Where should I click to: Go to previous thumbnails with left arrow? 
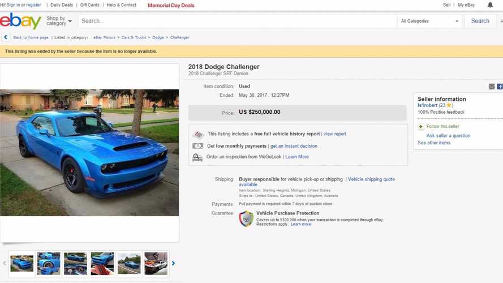tap(5, 263)
